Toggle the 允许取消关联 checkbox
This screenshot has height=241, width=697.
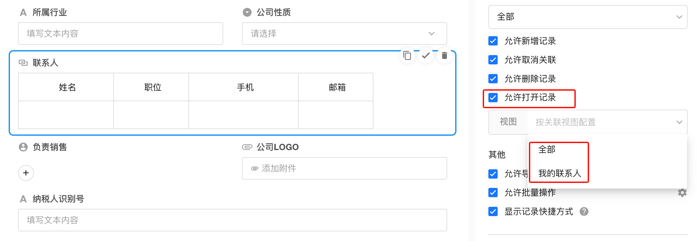pyautogui.click(x=493, y=60)
